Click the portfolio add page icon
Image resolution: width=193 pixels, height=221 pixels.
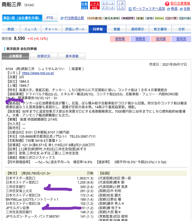click(x=130, y=9)
